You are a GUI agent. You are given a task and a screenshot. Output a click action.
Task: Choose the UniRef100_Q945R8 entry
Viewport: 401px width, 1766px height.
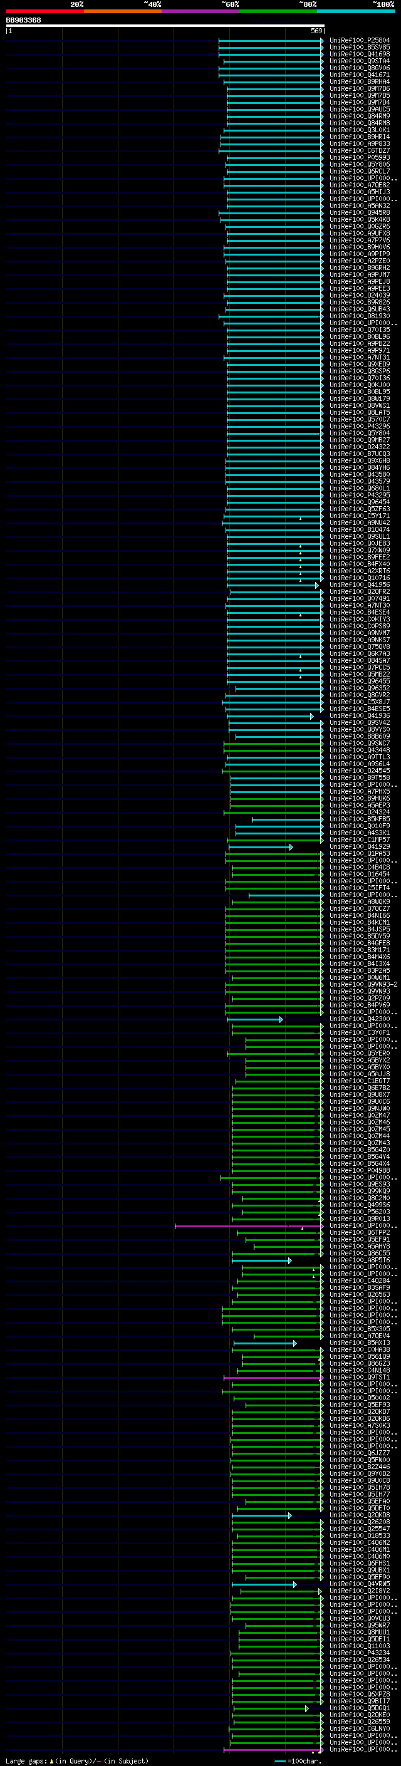tap(360, 212)
